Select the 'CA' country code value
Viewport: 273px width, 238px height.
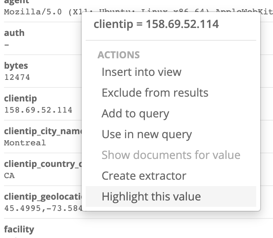9,175
